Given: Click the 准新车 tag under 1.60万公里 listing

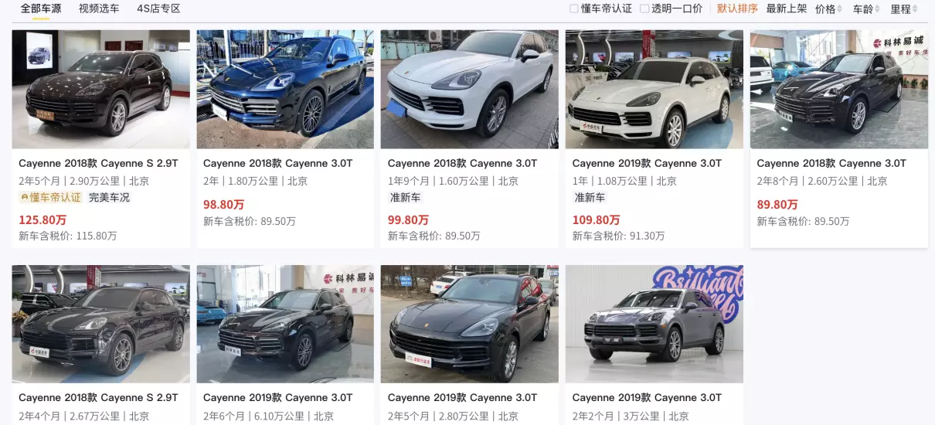Looking at the screenshot, I should point(404,198).
